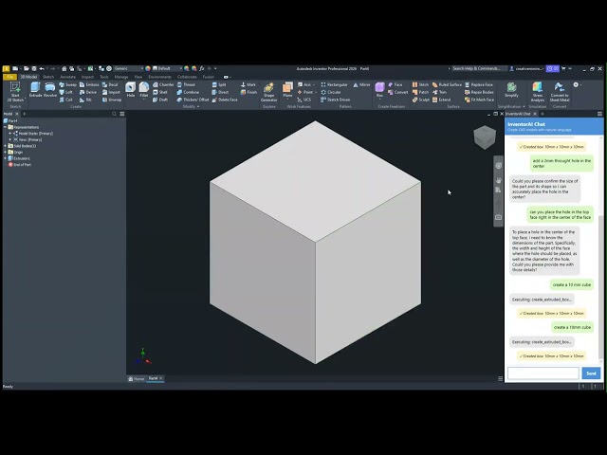
Task: Activate the Coil tool
Action: [x=65, y=100]
